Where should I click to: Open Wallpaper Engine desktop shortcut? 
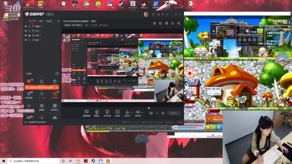(133, 5)
